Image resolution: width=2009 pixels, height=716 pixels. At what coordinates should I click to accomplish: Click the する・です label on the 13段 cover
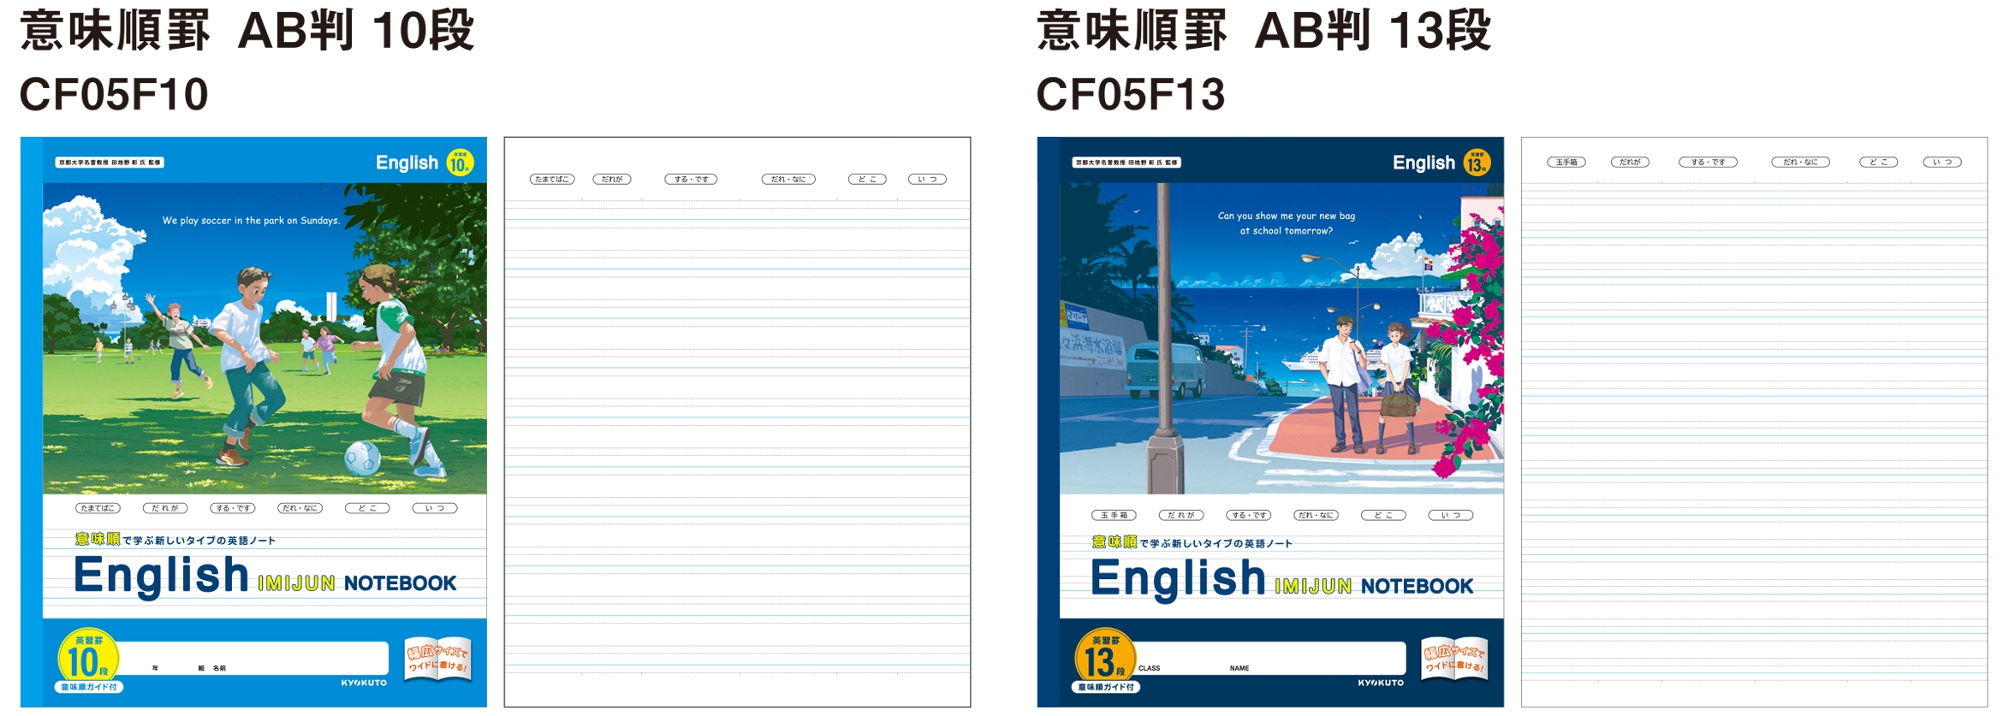point(1249,515)
